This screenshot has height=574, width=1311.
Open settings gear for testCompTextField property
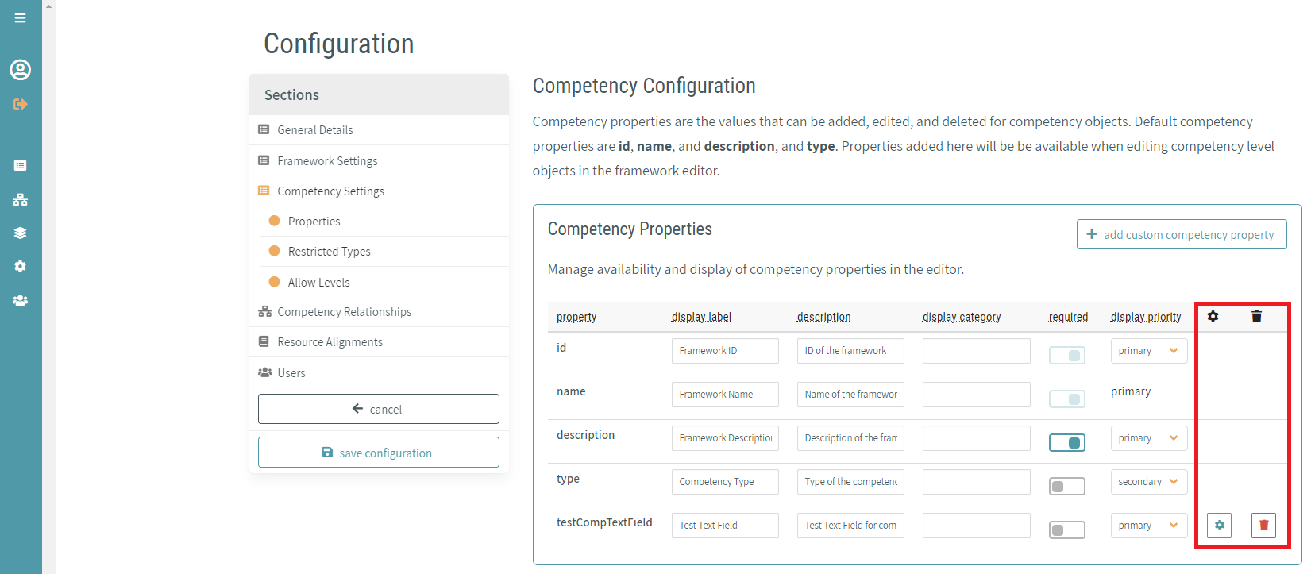point(1219,526)
